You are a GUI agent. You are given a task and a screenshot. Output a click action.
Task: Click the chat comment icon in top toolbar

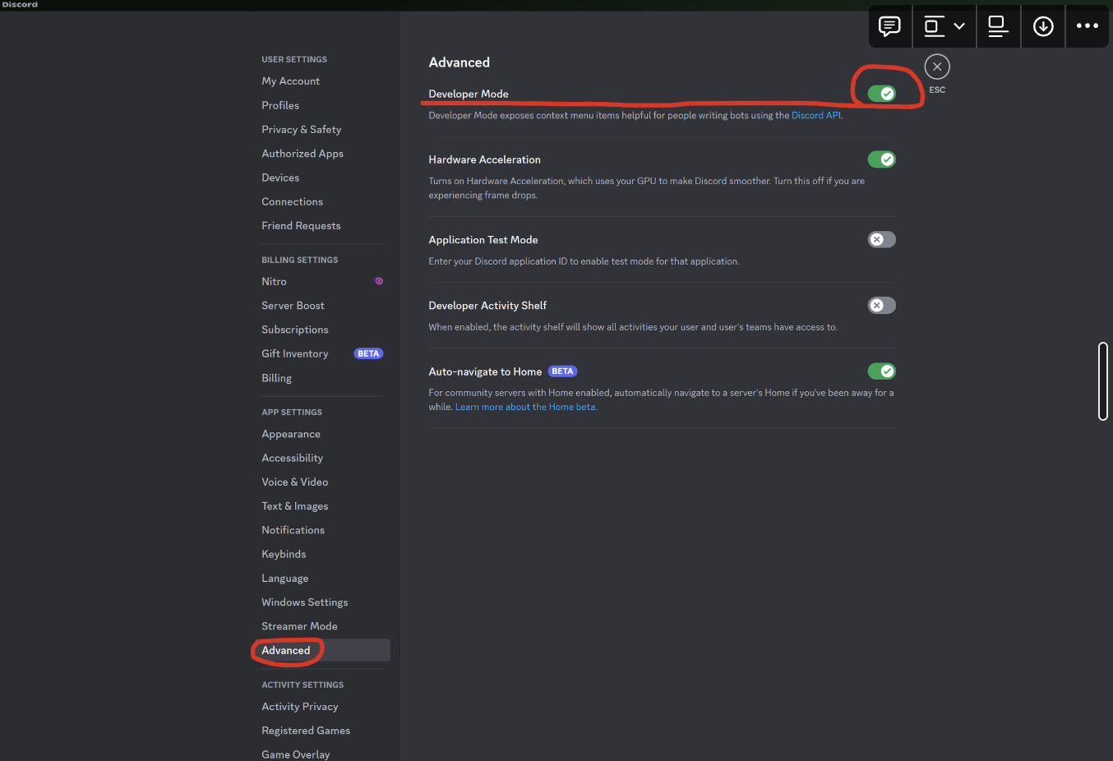[889, 26]
